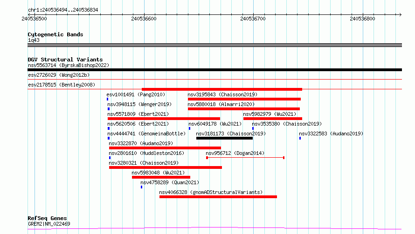
Task: Open the nsv956712 (Dogan2014) label
Action: coord(235,153)
